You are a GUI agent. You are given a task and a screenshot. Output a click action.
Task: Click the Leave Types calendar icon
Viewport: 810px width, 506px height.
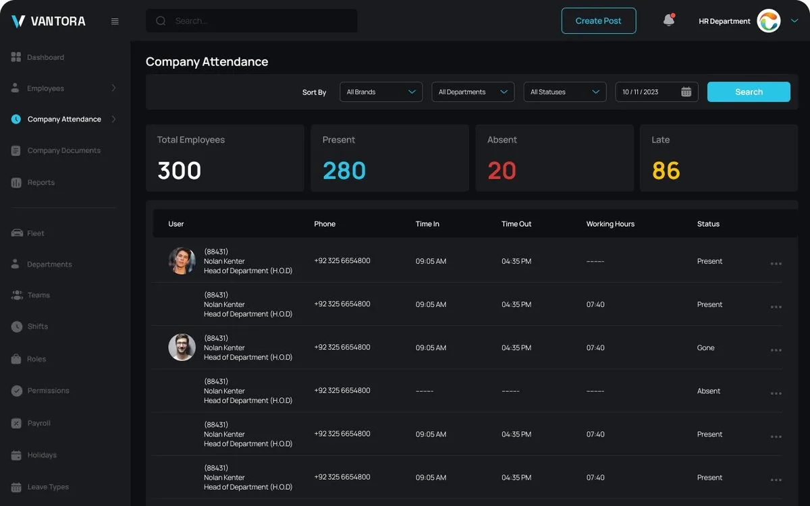(16, 486)
